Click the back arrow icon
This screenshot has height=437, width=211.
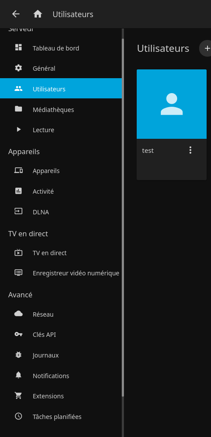(x=16, y=14)
